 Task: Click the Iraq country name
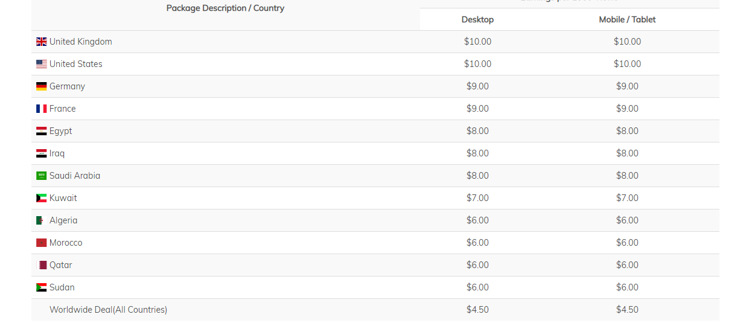click(x=57, y=153)
